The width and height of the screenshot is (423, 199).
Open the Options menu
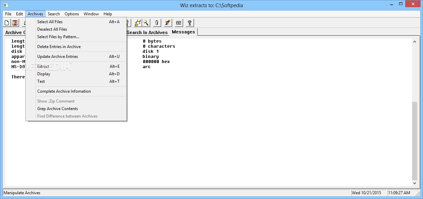pyautogui.click(x=72, y=14)
